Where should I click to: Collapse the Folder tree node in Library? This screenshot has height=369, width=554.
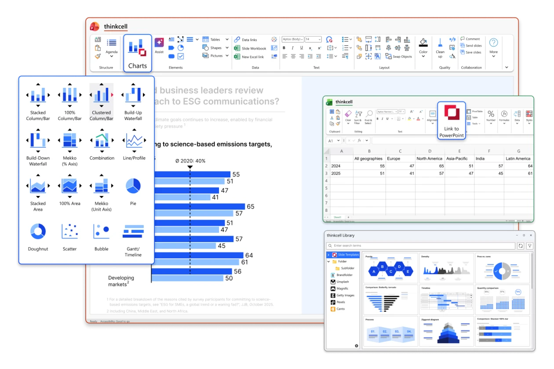(x=328, y=261)
